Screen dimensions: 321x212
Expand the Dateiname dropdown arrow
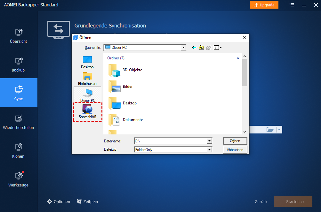(209, 141)
